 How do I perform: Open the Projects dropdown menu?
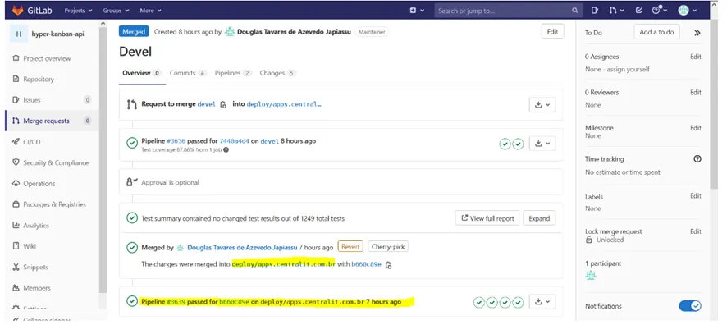click(78, 10)
